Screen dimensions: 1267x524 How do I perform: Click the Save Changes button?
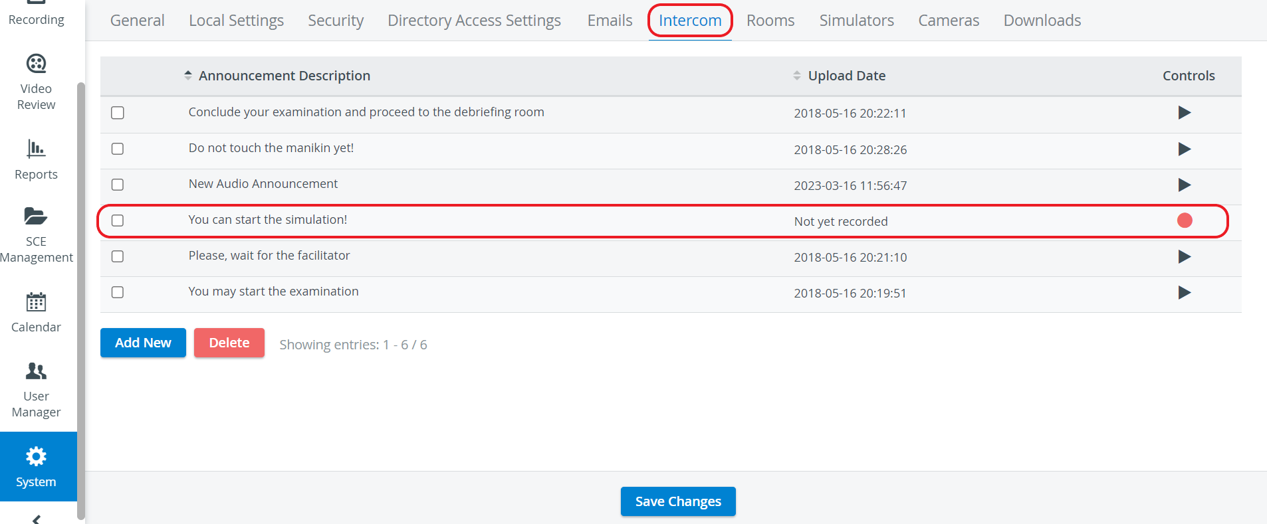click(678, 501)
